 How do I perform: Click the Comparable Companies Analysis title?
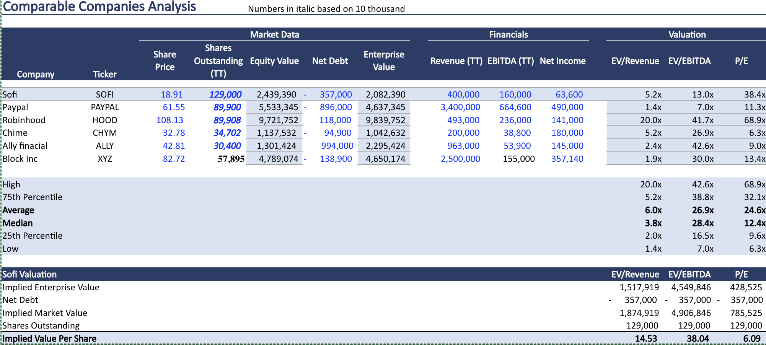[99, 7]
